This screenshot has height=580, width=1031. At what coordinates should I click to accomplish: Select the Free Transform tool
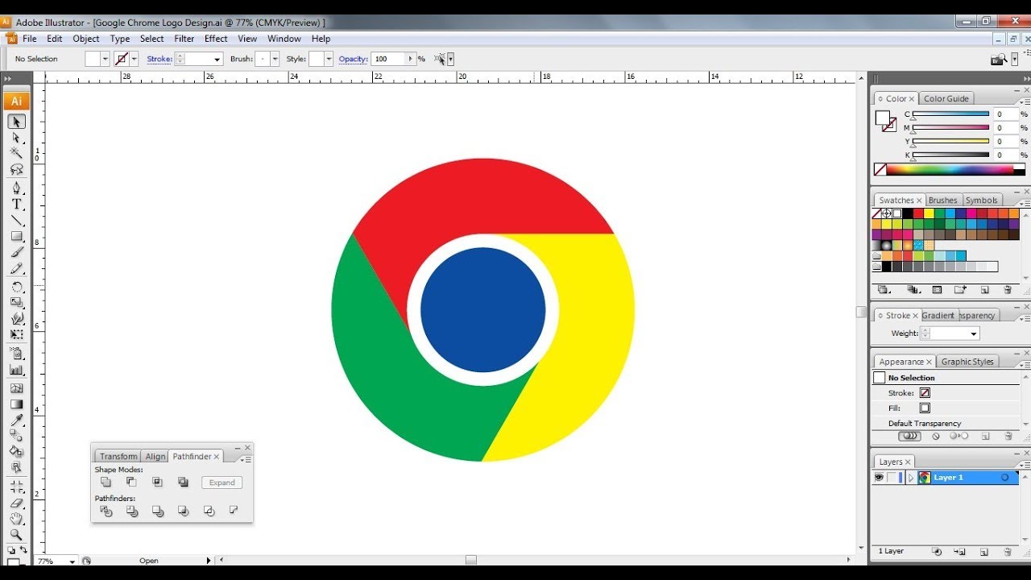pos(16,335)
